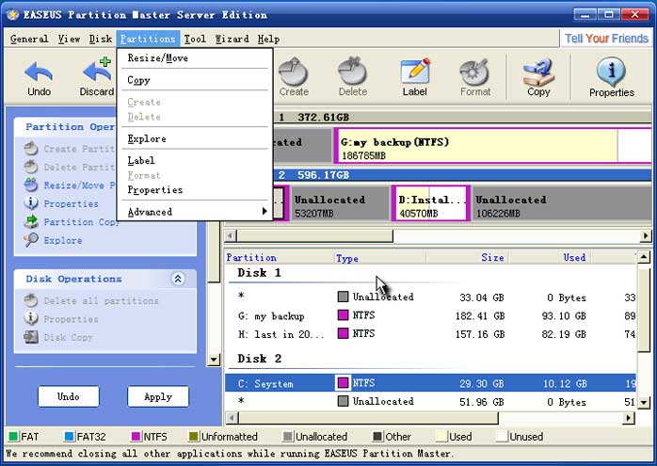Screen dimensions: 657x466
Task: Click the NTFS magenta legend swatch
Action: pyautogui.click(x=136, y=437)
